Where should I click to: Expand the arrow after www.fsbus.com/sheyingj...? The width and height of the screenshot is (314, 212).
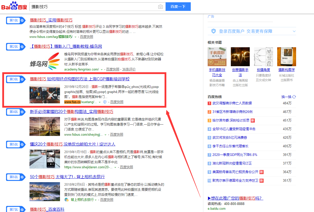click(x=106, y=135)
